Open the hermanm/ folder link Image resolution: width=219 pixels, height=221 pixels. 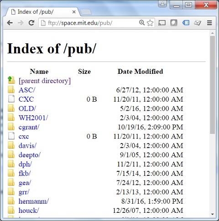coord(34,201)
